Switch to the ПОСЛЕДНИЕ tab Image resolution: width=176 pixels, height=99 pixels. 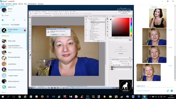15,25
